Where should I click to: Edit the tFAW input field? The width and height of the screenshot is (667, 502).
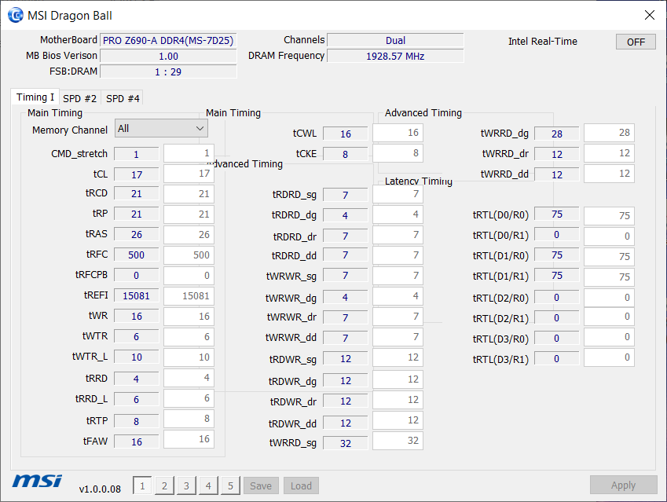tap(189, 439)
